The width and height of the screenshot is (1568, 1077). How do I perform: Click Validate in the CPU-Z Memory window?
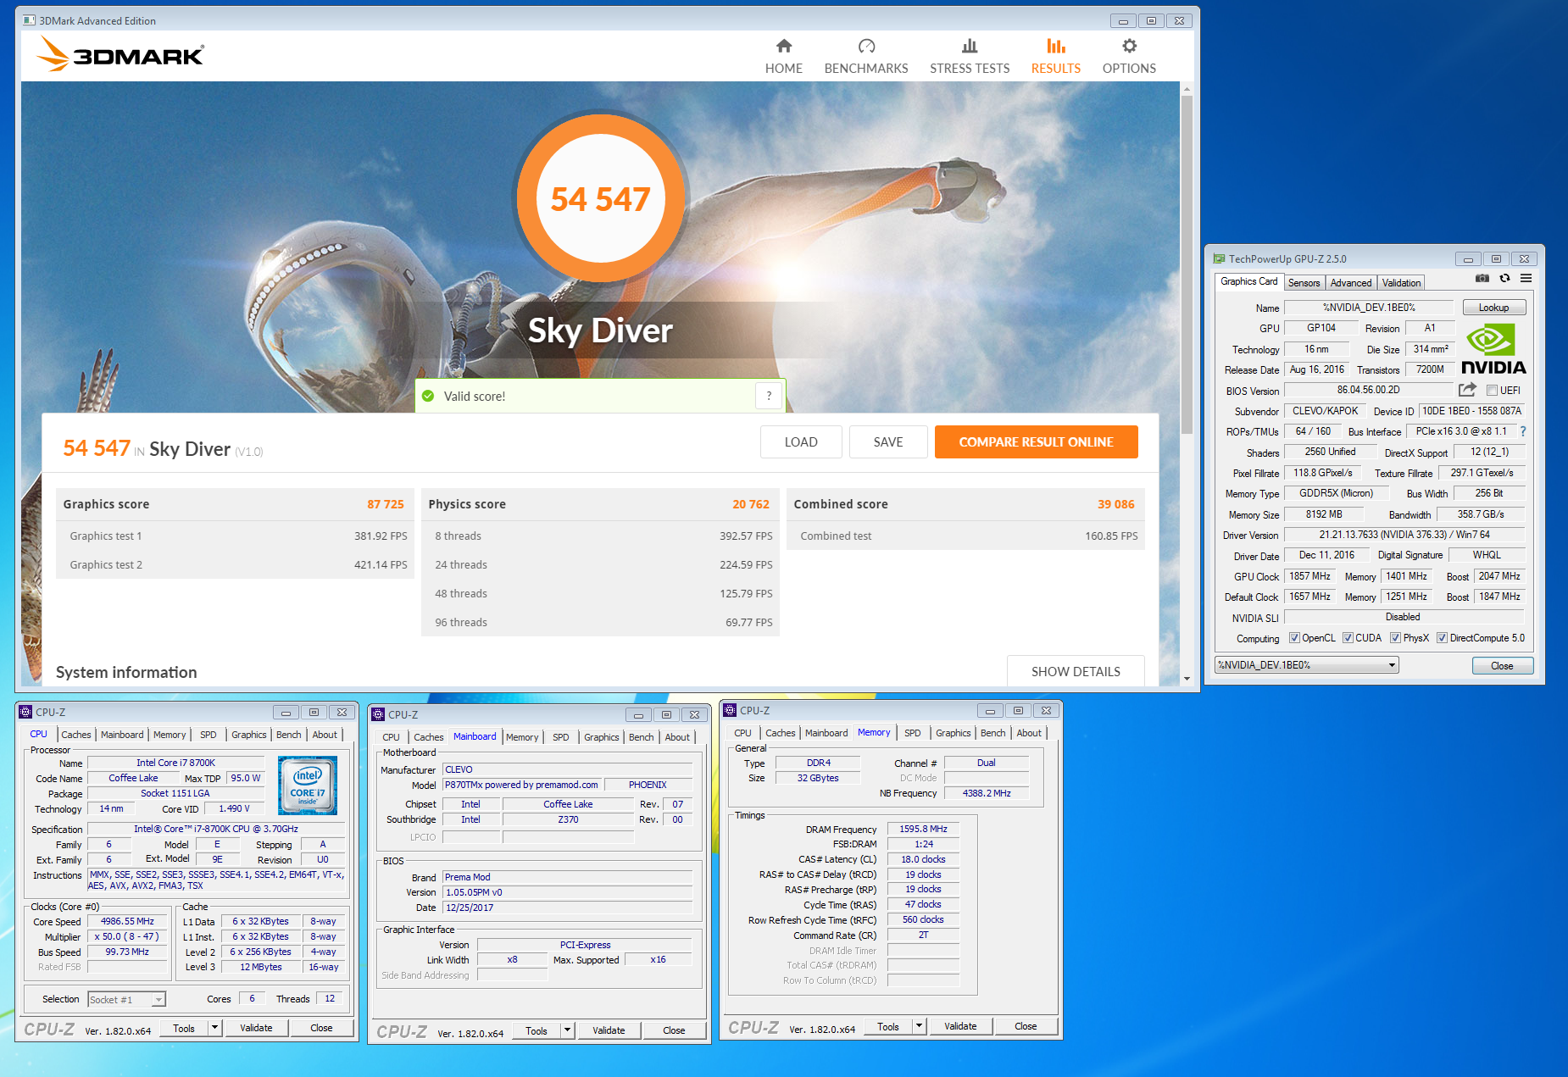(x=960, y=1026)
